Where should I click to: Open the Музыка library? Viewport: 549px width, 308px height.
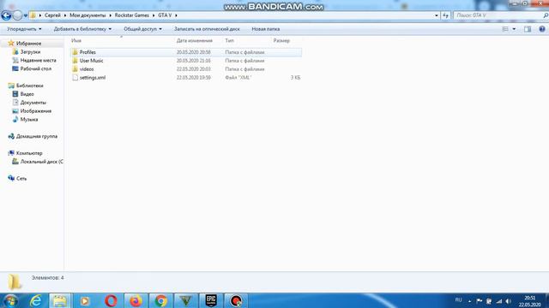pyautogui.click(x=28, y=120)
